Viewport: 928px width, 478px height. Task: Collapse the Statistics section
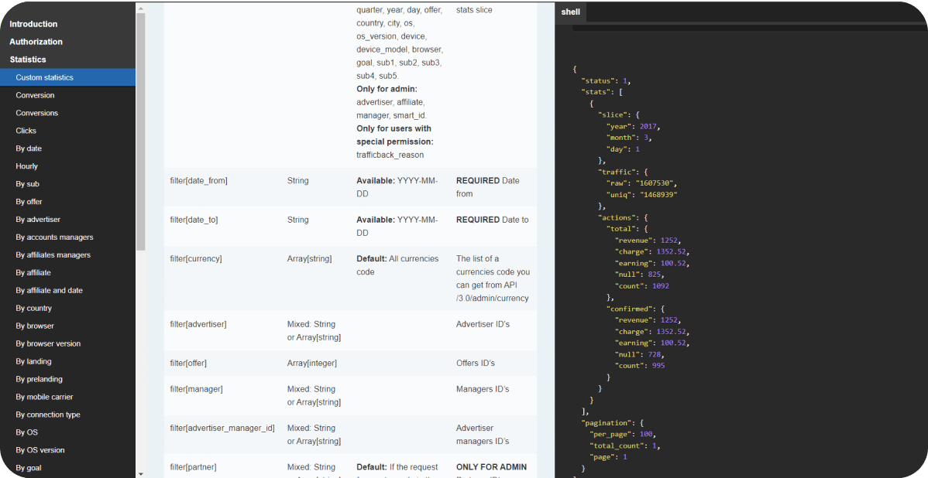click(28, 60)
